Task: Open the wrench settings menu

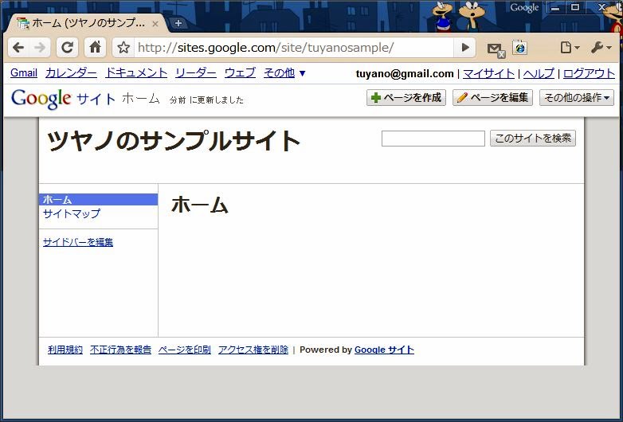Action: tap(600, 48)
